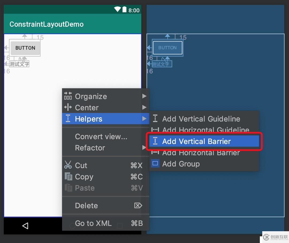Image resolution: width=289 pixels, height=243 pixels.
Task: Select Add Vertical Barrier
Action: [x=196, y=141]
